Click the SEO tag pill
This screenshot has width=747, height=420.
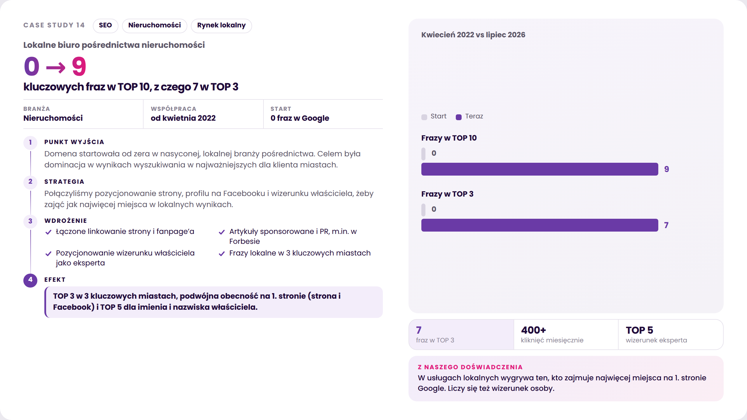pyautogui.click(x=105, y=26)
